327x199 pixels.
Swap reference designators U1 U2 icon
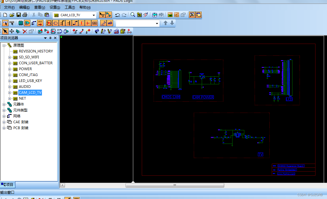click(x=59, y=31)
